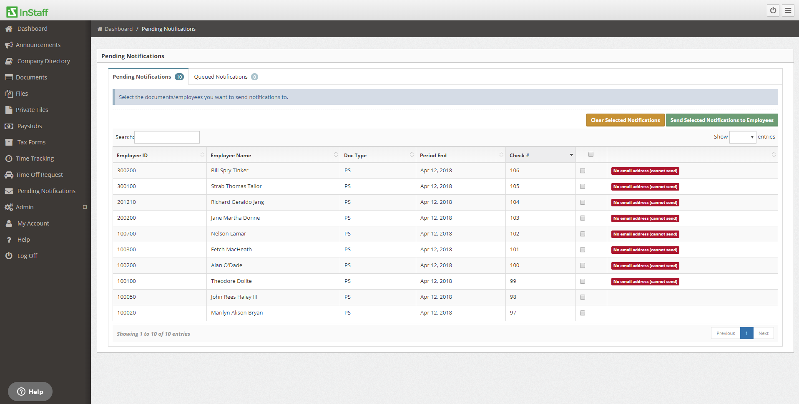The height and width of the screenshot is (404, 799).
Task: Open the hamburger menu at top right
Action: [788, 10]
